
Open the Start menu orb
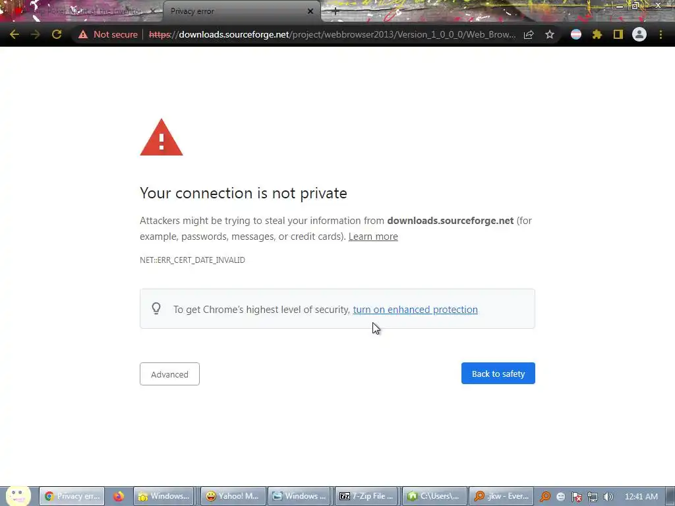pyautogui.click(x=18, y=495)
